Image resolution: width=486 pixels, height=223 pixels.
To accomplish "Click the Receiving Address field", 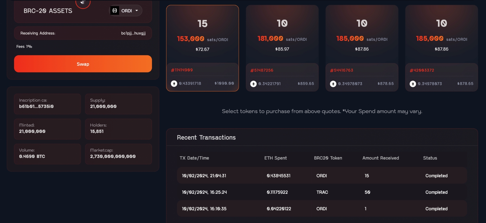I will [x=83, y=33].
